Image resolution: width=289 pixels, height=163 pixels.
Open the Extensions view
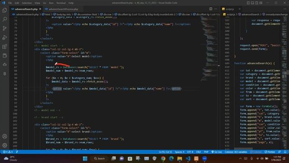(5, 46)
